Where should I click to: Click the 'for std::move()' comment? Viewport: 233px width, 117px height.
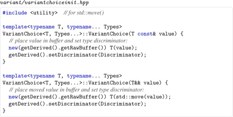click(x=84, y=13)
